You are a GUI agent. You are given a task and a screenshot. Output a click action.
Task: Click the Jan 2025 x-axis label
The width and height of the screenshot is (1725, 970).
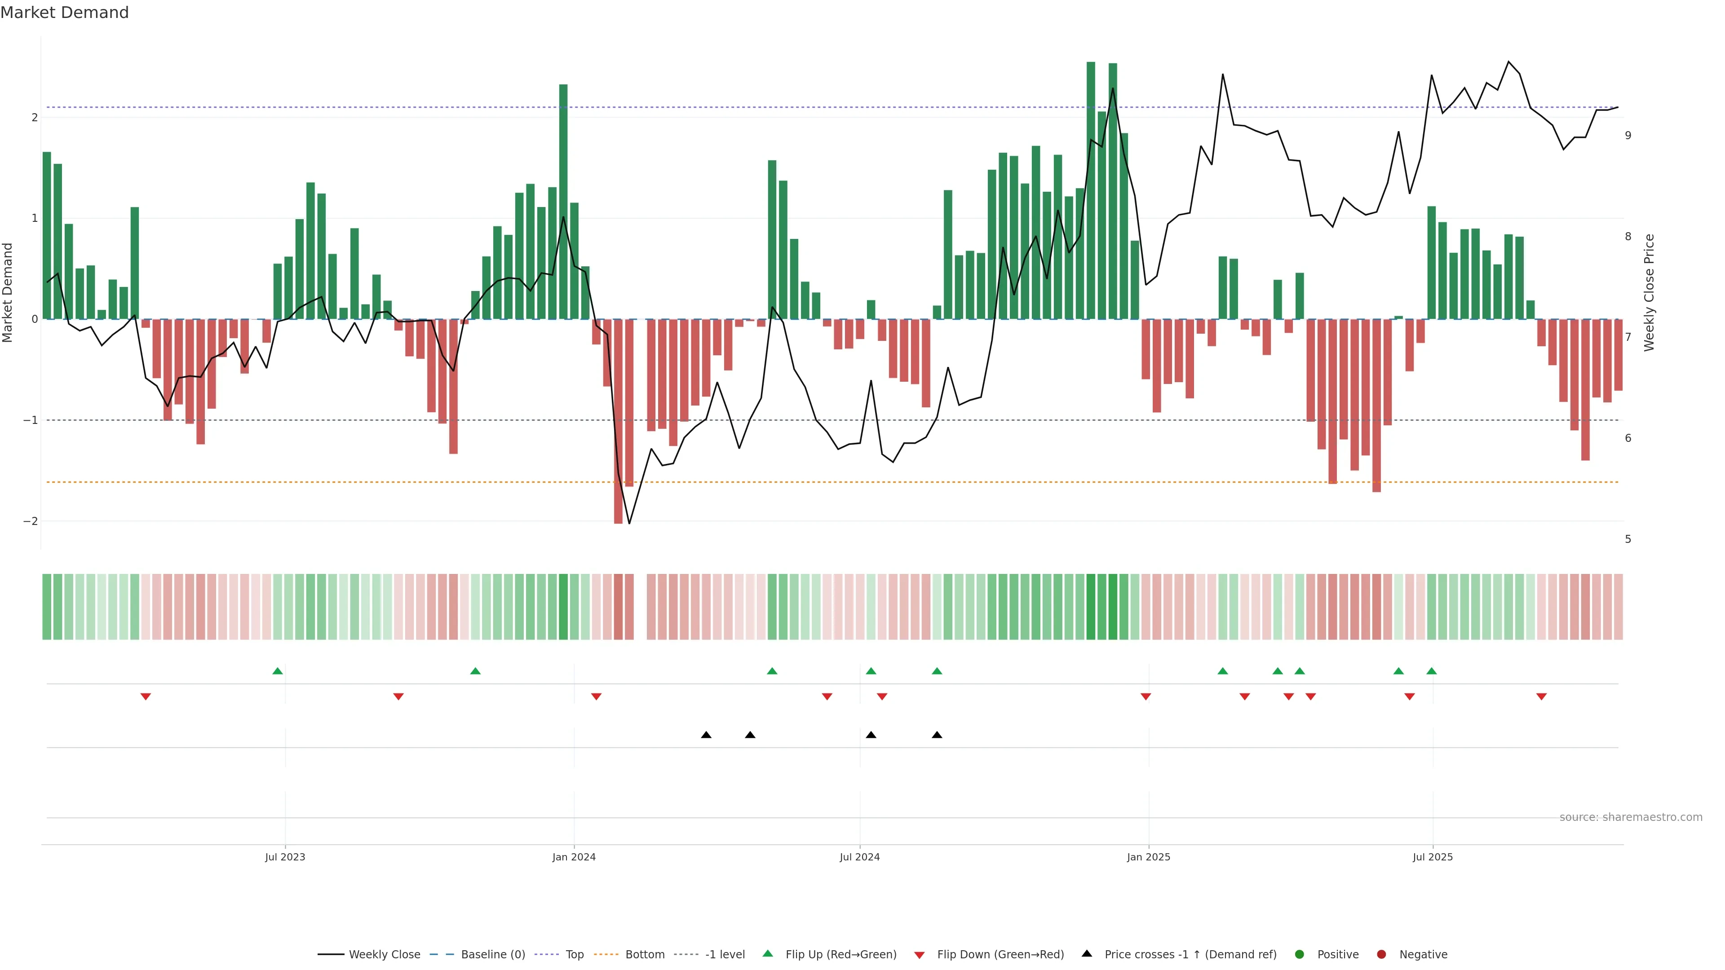(1149, 857)
